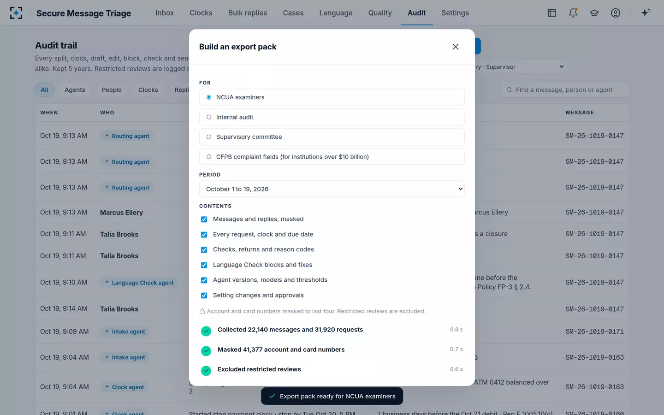664x415 pixels.
Task: Filter audit trail by Clocks pill
Action: (148, 90)
